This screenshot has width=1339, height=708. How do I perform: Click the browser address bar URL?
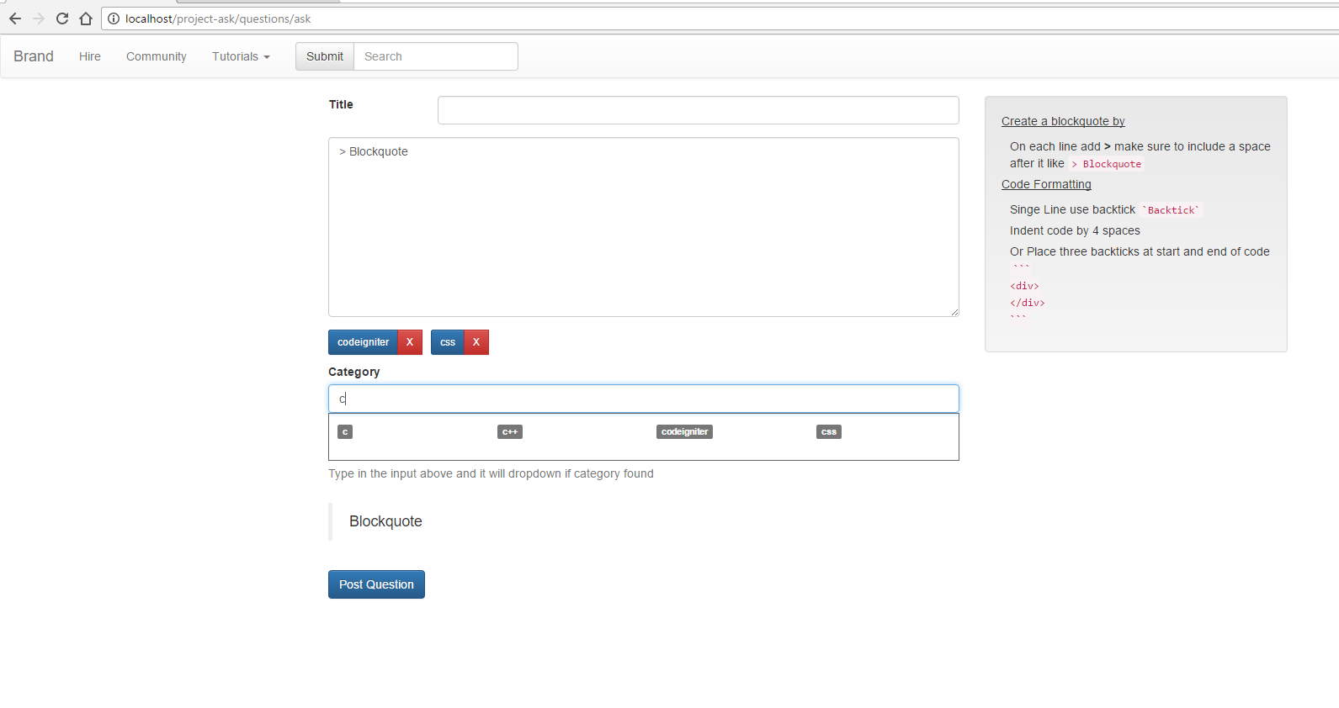tap(218, 18)
